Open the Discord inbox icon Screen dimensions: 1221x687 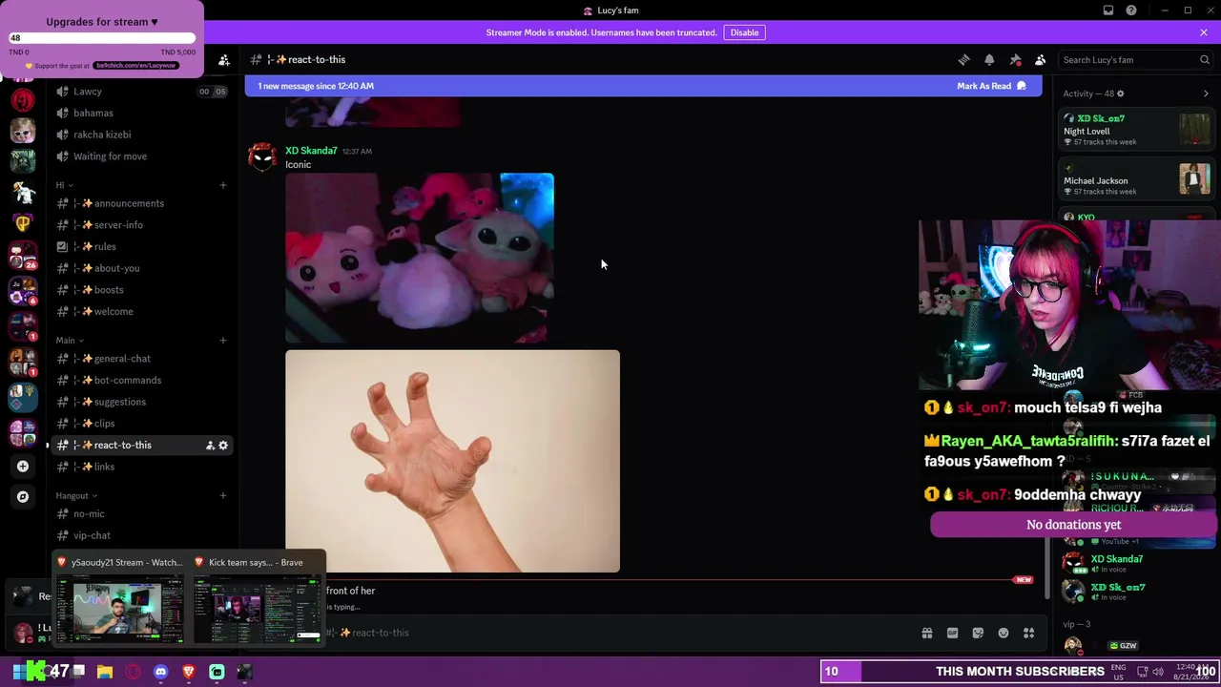(x=1108, y=10)
